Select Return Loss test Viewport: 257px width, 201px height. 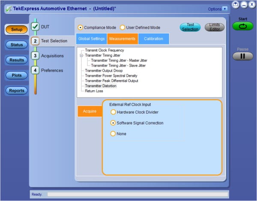pyautogui.click(x=94, y=91)
